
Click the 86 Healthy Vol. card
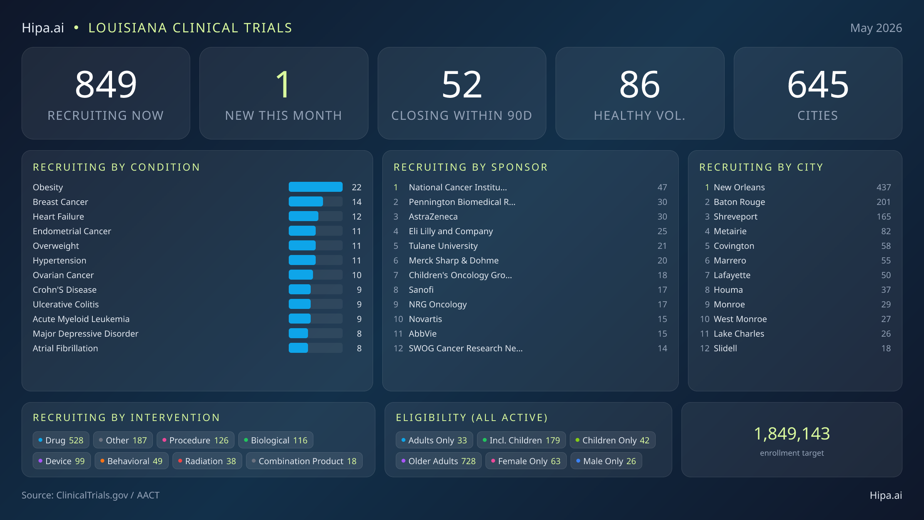640,93
